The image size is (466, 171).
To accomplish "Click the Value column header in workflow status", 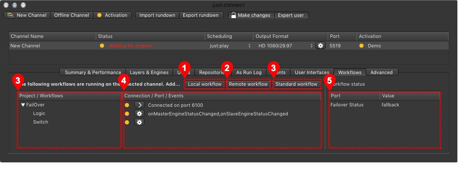I will point(410,96).
